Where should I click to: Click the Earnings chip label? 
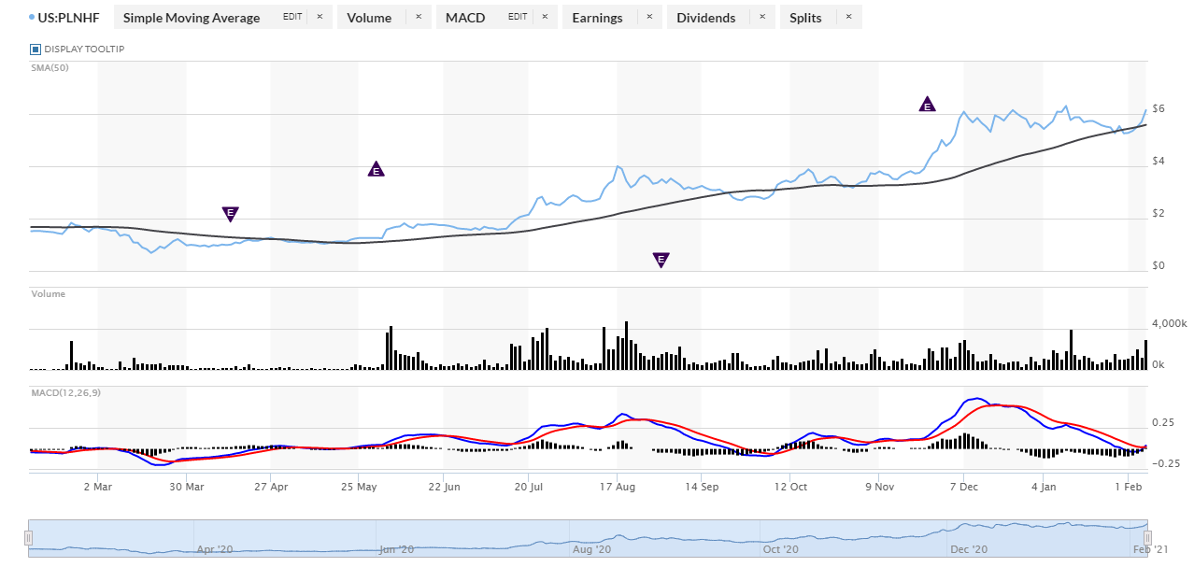click(x=597, y=18)
